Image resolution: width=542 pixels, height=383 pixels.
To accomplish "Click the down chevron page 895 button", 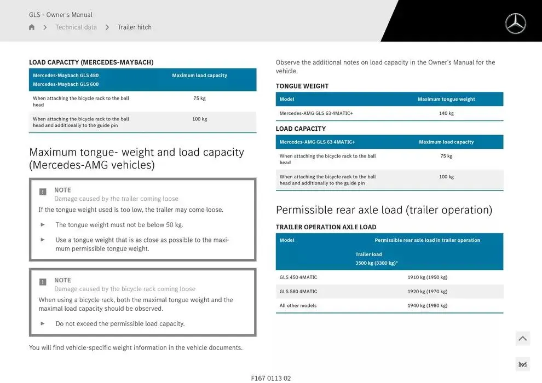I will [522, 364].
